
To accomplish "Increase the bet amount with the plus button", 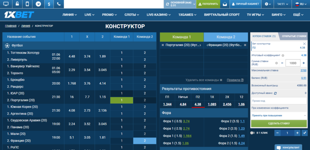I will point(304,63).
